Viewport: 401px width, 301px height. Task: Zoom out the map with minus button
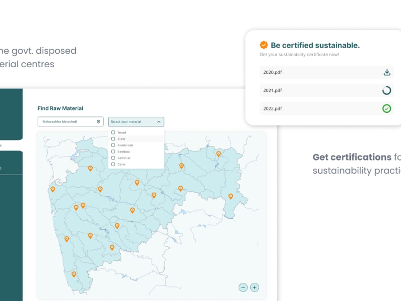243,287
